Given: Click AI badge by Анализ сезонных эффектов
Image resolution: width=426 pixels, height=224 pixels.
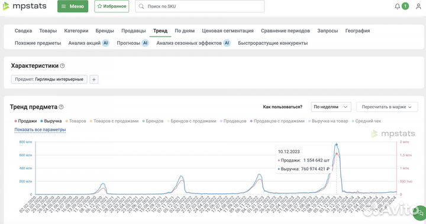Looking at the screenshot, I should point(227,43).
